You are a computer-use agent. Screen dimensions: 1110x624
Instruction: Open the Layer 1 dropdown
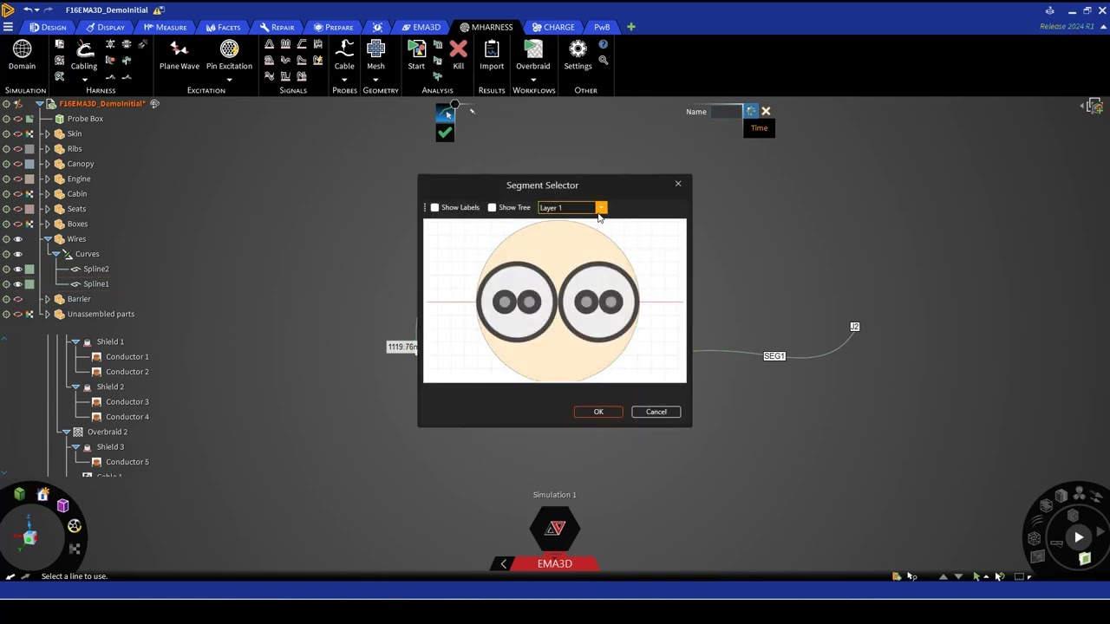point(601,207)
